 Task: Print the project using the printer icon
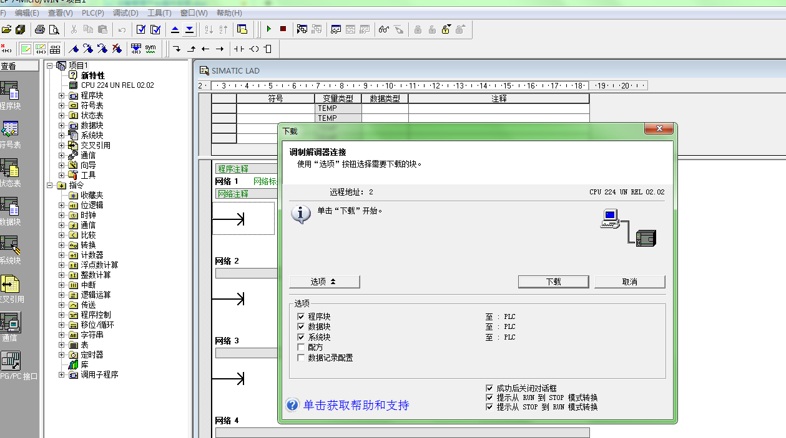click(x=40, y=29)
